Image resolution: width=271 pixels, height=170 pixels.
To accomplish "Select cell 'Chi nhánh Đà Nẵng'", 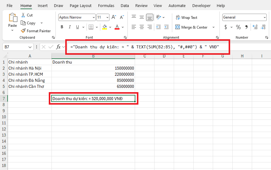I will (30, 80).
